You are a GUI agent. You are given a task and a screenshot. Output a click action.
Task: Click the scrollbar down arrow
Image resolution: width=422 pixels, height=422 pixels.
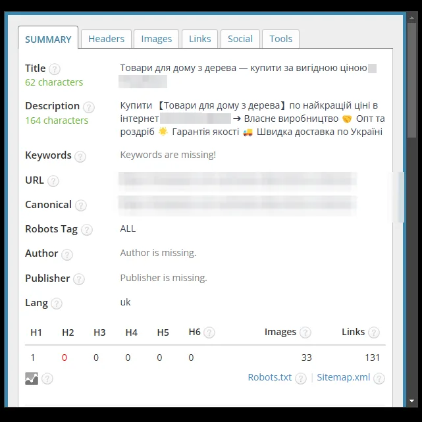411,401
